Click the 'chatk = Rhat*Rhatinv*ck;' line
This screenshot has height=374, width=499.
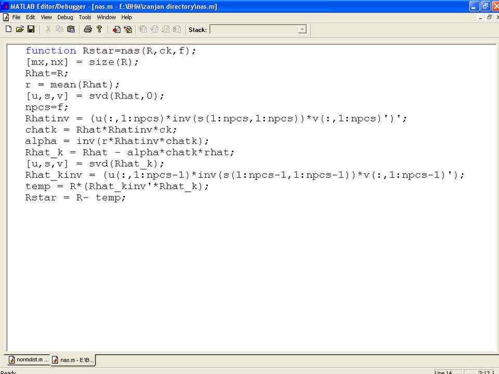coord(101,130)
